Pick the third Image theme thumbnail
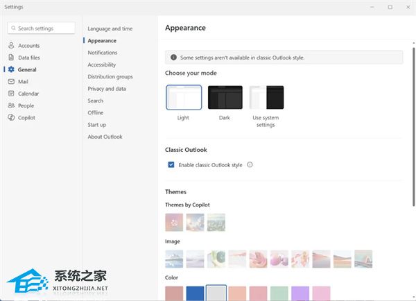416x301 pixels. coord(216,259)
